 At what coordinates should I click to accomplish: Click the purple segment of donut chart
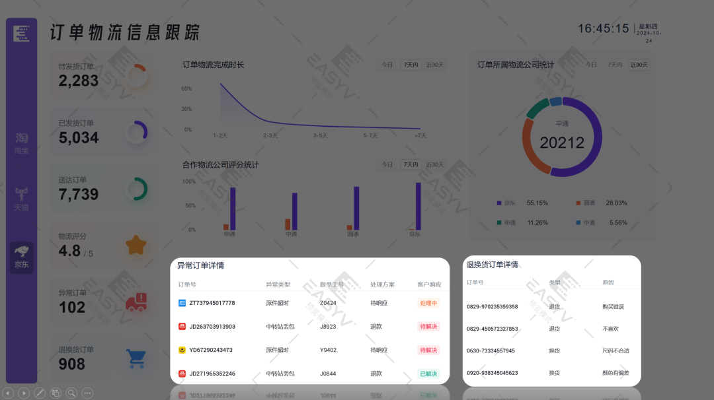click(x=597, y=137)
